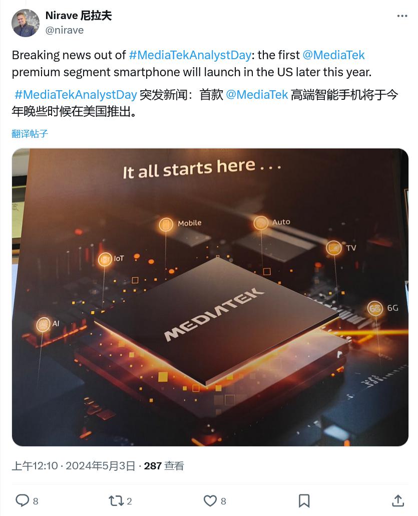Click the Nirave 尼拉夫 display name

pyautogui.click(x=79, y=16)
